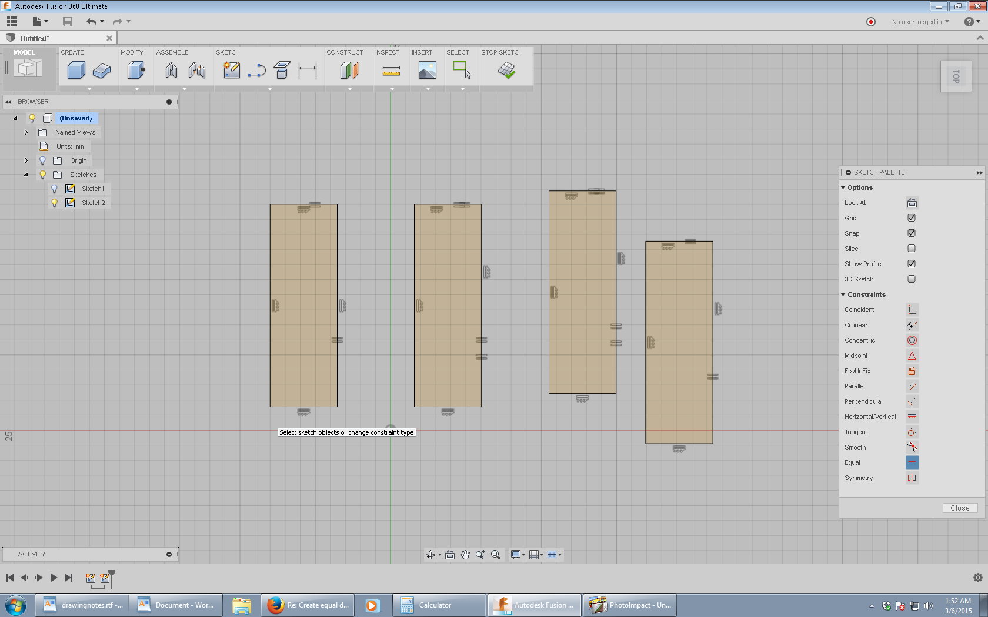Image resolution: width=988 pixels, height=617 pixels.
Task: Apply the Concentric constraint icon
Action: 912,340
